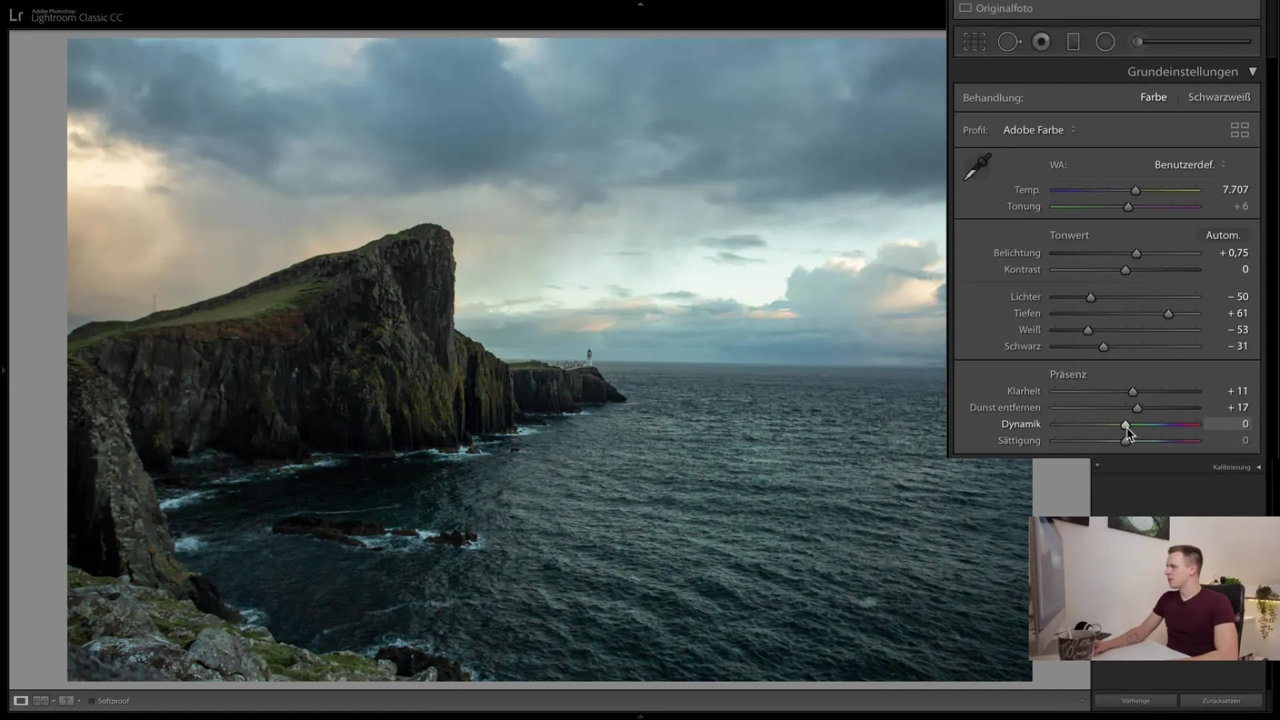Viewport: 1280px width, 720px height.
Task: Edit the Weiß value -53
Action: pos(1238,330)
